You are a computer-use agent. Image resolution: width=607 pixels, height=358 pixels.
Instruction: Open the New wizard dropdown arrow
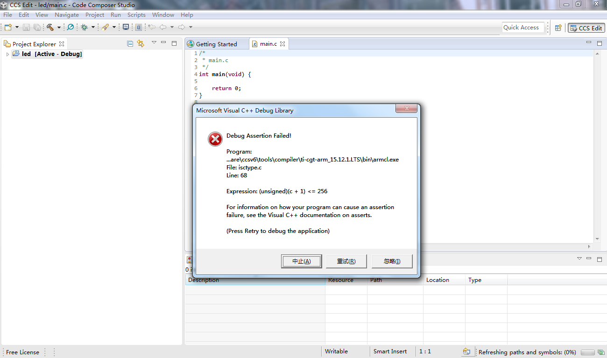(17, 28)
